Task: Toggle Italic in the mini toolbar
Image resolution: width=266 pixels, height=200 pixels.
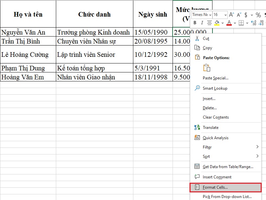Action: click(202, 23)
